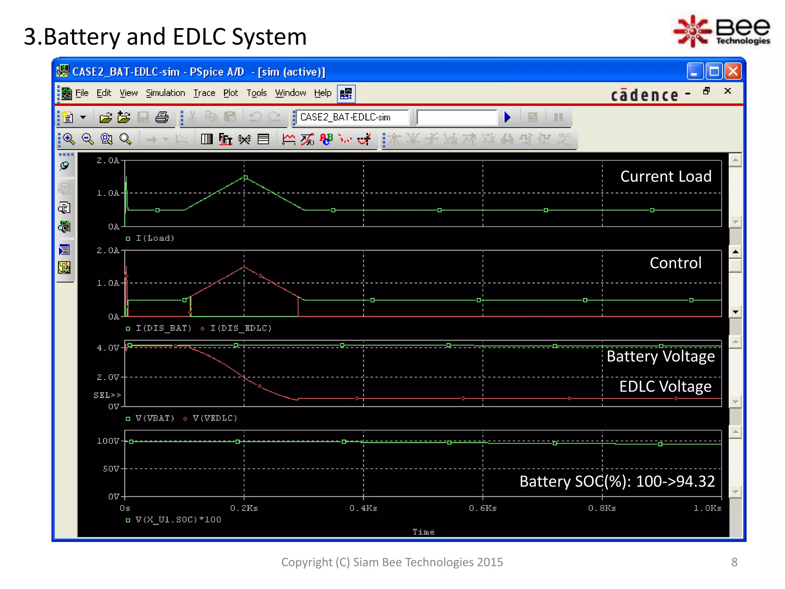
Task: Click the Save diskette icon
Action: (x=143, y=117)
